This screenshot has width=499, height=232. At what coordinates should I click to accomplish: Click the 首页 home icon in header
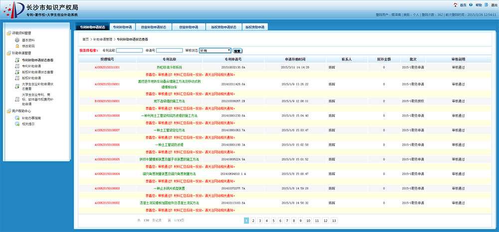pos(456,4)
